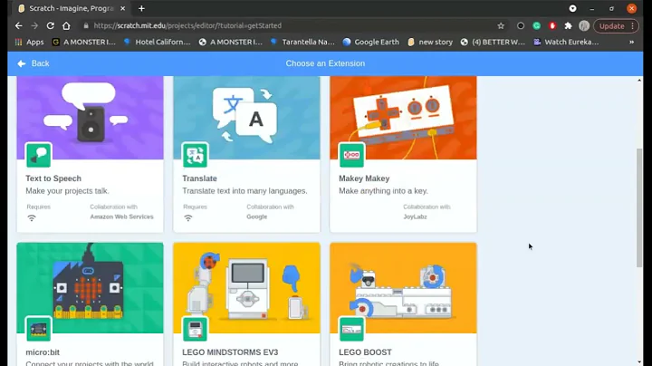Select the LEGO MINDSTORMS EV3 title
The width and height of the screenshot is (652, 366).
point(230,352)
